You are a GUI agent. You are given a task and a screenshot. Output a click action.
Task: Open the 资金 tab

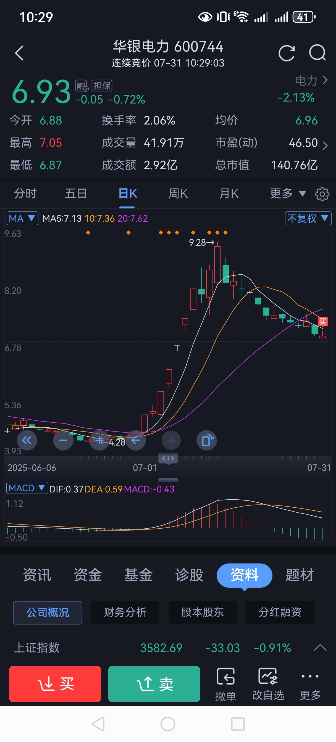pos(88,575)
